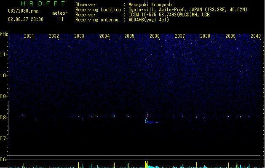Viewport: 265px width, 168px height.
Task: Click the 0.9 kHz frequency label
Action: [x=4, y=97]
